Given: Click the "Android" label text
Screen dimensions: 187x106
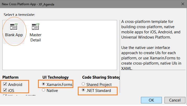Looking at the screenshot, I should [x=15, y=85].
